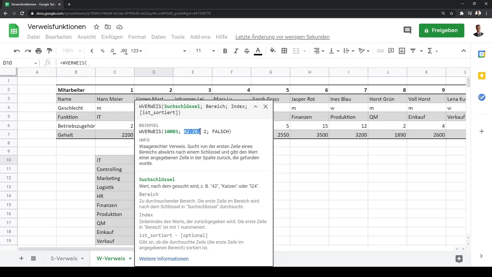Click the cell alignment dropdown

click(319, 51)
